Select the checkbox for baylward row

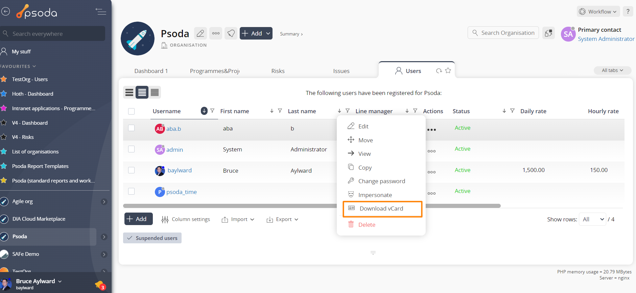point(132,170)
